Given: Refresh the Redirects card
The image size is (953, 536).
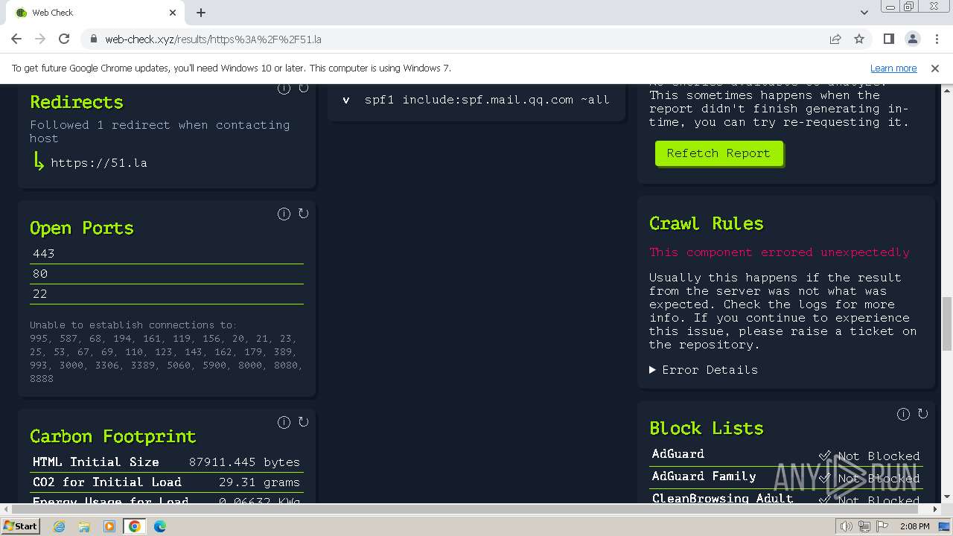Looking at the screenshot, I should 304,89.
